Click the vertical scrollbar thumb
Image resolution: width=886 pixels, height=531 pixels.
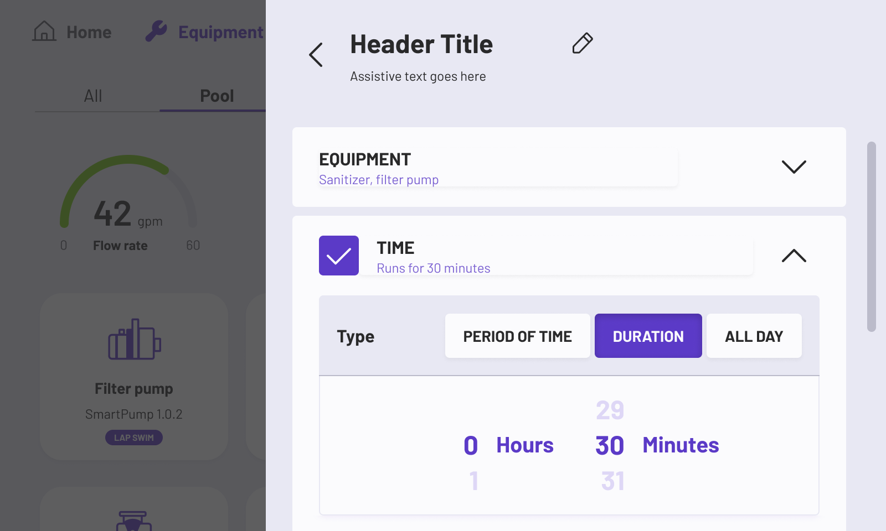point(872,237)
